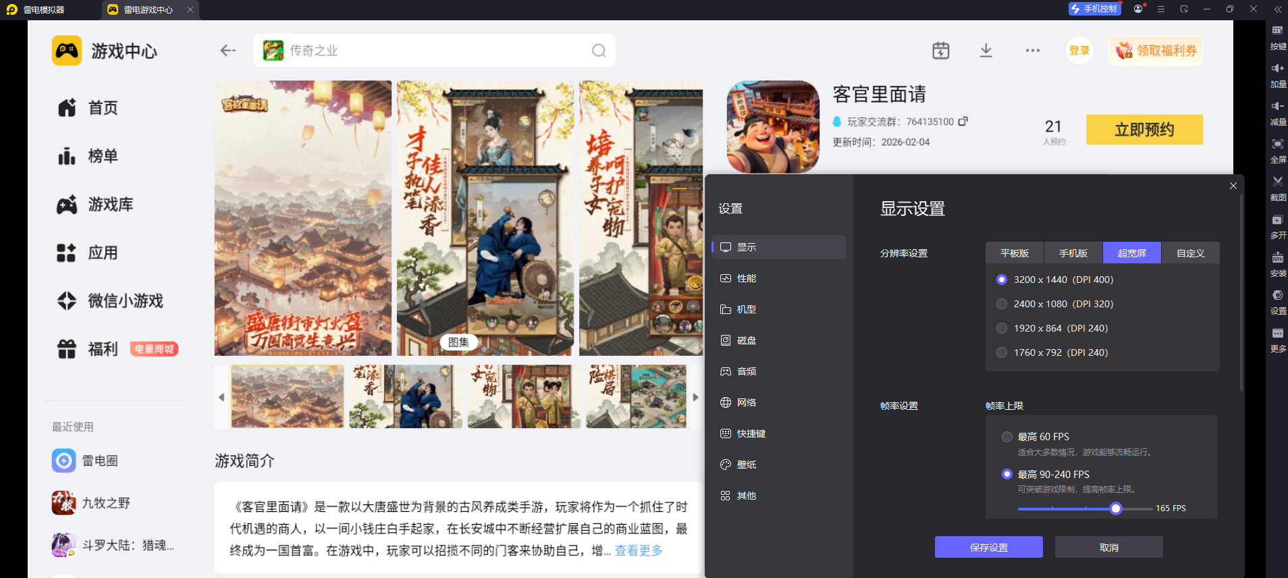Click the search magnifier icon
Screen dimensions: 1288x578
[x=599, y=51]
